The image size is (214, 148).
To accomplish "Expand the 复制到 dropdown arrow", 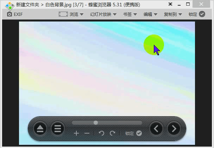I will pos(180,14).
